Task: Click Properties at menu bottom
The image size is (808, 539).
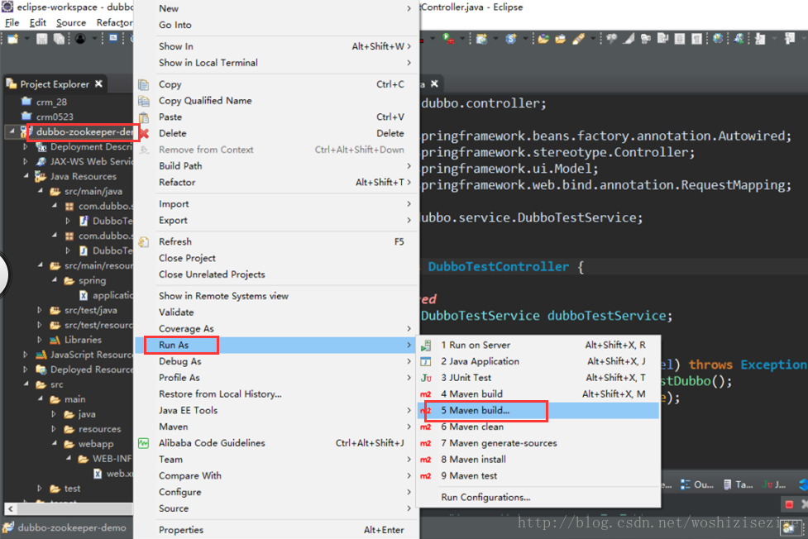Action: coord(276,530)
